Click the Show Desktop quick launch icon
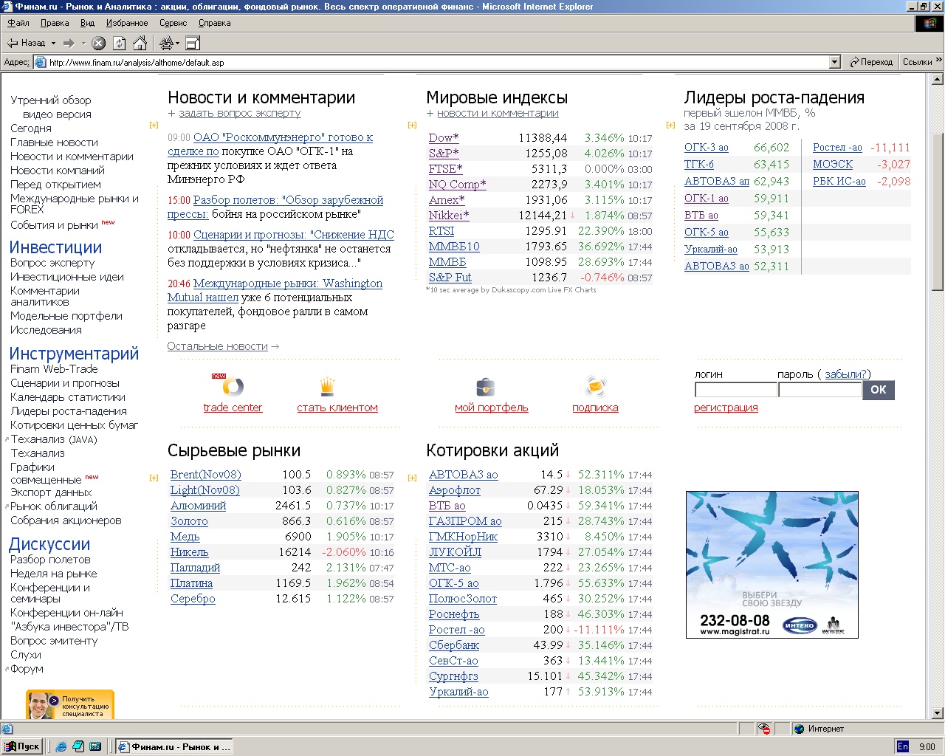Screen dimensions: 945x756 78,746
